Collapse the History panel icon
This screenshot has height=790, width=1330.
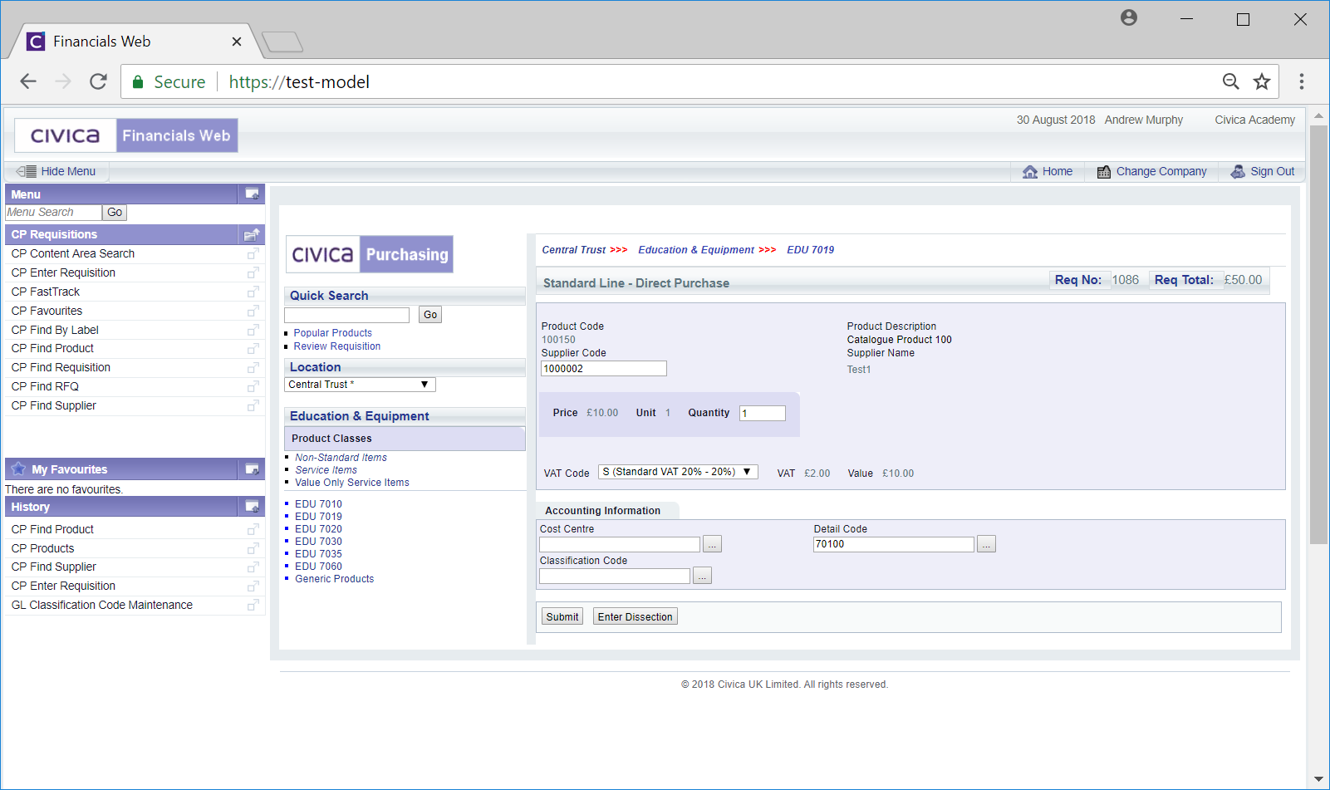click(251, 507)
